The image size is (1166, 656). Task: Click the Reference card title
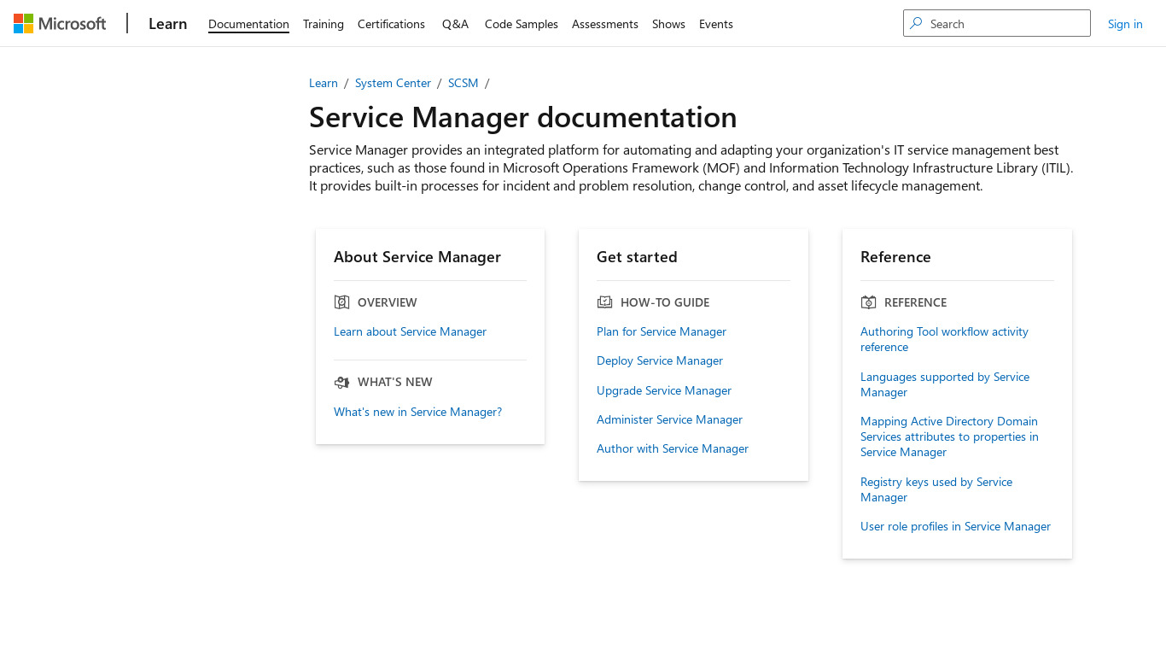click(895, 257)
